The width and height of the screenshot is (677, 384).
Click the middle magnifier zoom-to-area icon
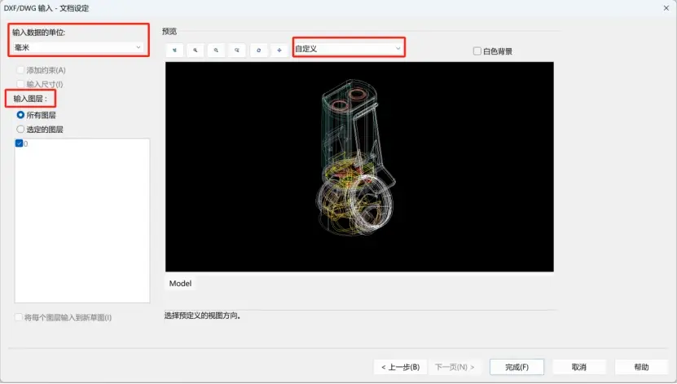[x=217, y=50]
